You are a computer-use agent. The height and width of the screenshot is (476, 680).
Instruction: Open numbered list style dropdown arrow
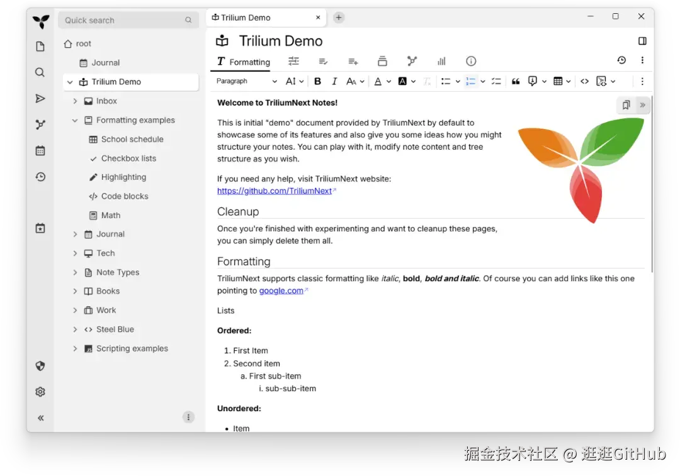483,81
